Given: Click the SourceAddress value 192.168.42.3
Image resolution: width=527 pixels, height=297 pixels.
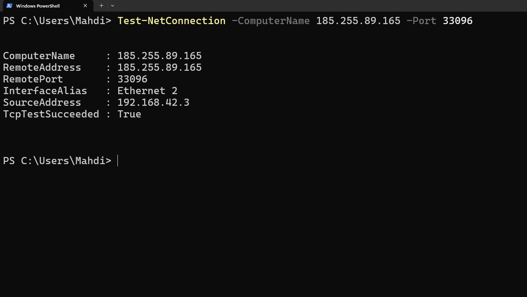Looking at the screenshot, I should [x=153, y=103].
